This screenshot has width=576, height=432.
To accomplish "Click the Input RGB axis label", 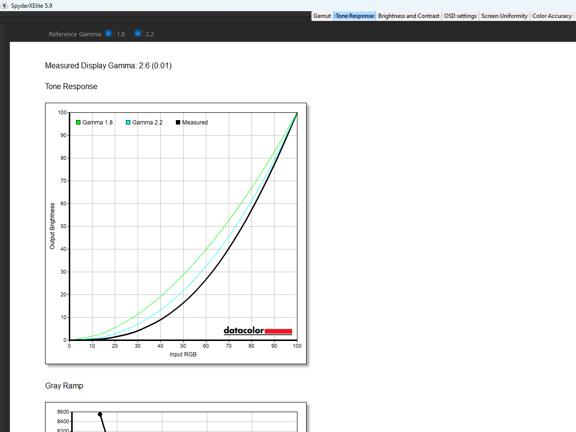I will click(183, 354).
